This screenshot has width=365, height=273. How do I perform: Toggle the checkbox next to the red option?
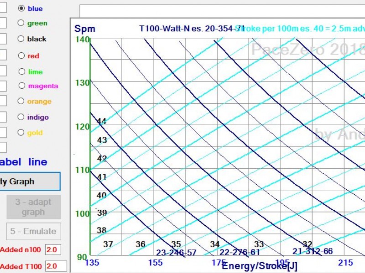pyautogui.click(x=2, y=55)
